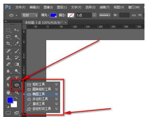
Task: Select the Clone Stamp tool
Action: click(8, 58)
